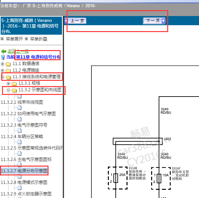
Task: Open 11.3.2.8 电源模式示意图
Action: [x=24, y=182]
